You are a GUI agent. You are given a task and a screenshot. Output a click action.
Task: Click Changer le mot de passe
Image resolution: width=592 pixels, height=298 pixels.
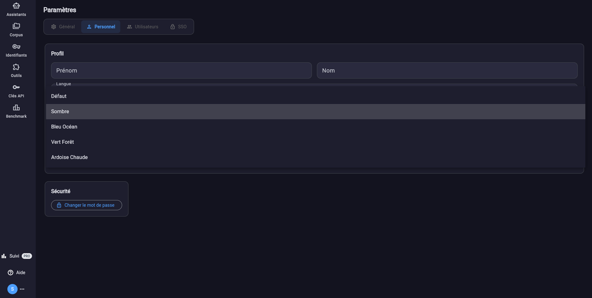coord(87,205)
